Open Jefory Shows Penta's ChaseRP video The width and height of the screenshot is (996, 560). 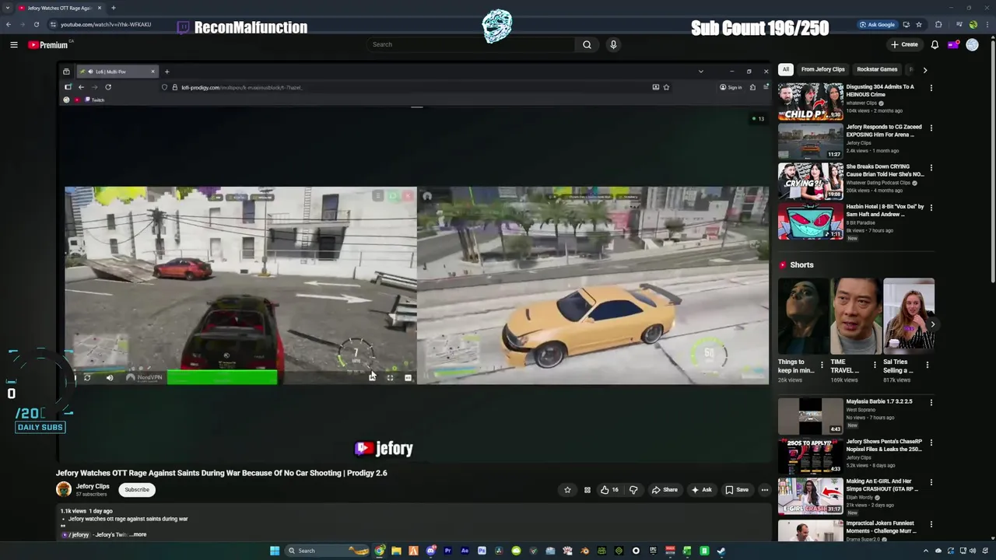[x=810, y=456]
